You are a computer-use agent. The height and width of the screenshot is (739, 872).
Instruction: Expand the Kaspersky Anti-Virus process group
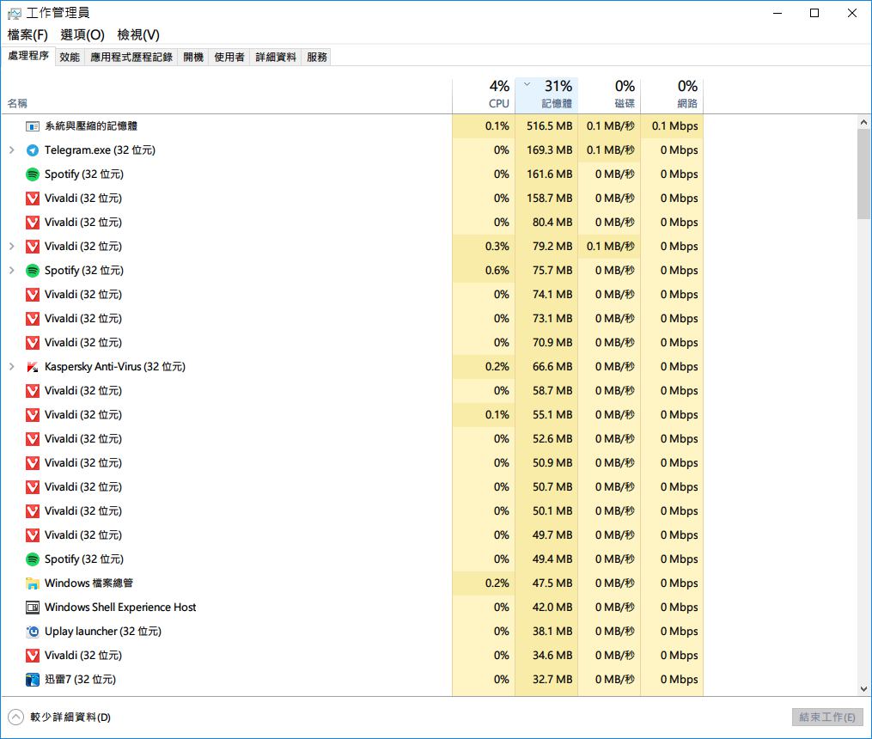(12, 367)
